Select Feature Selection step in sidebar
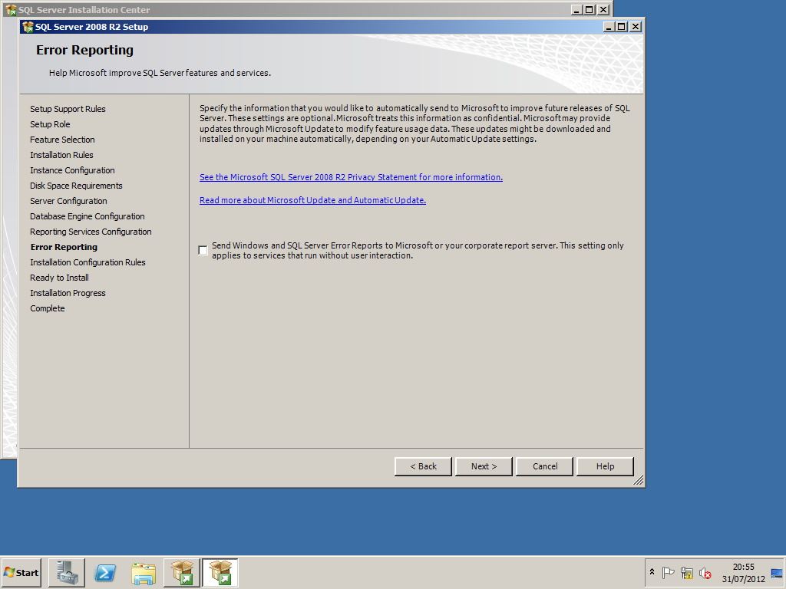Image resolution: width=786 pixels, height=589 pixels. coord(62,140)
